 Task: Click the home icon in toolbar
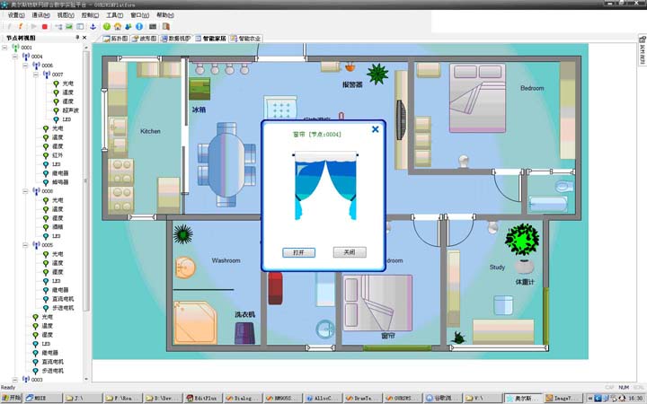pyautogui.click(x=117, y=27)
